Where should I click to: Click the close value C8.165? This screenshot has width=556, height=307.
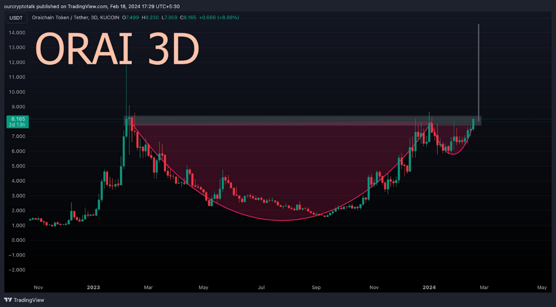188,18
